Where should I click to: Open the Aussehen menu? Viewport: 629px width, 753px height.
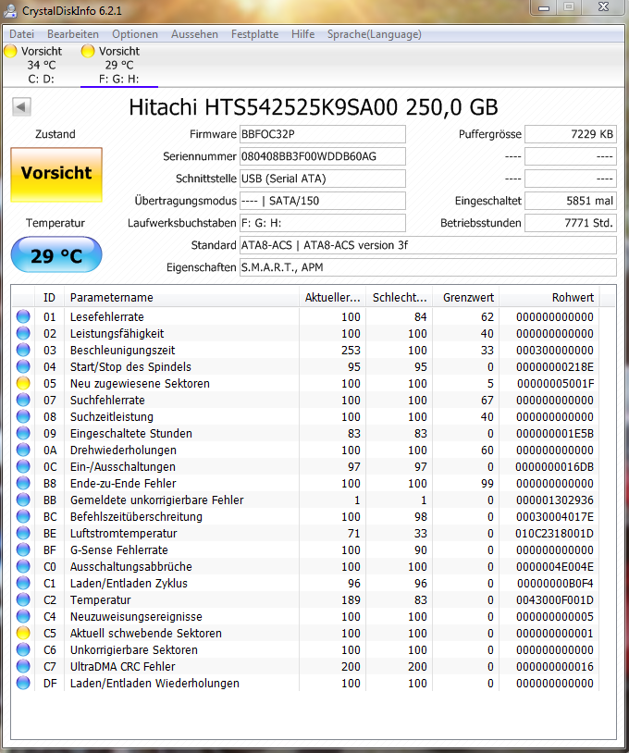pyautogui.click(x=194, y=34)
